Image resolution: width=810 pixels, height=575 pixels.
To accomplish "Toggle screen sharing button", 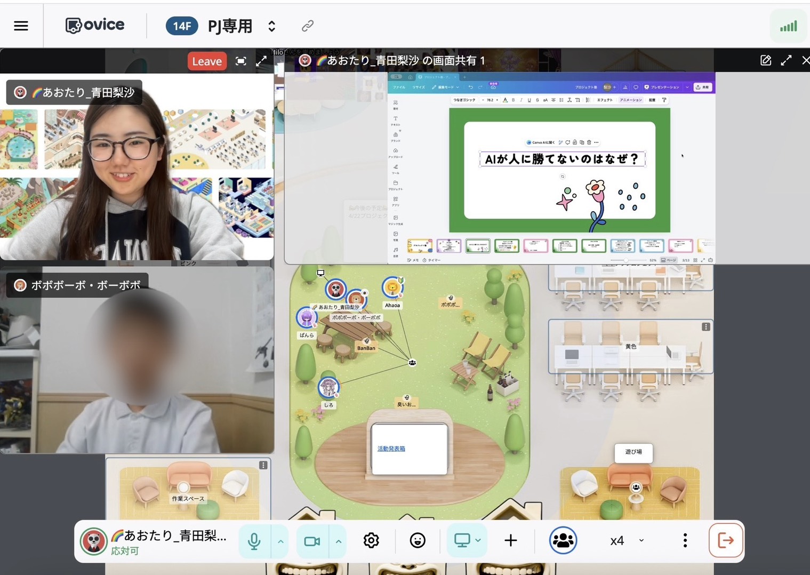I will (462, 540).
